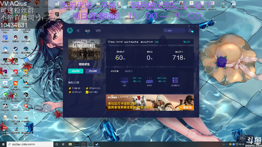The height and width of the screenshot is (147, 262).
Task: Switch to OBS icon on the taskbar
Action: pyautogui.click(x=84, y=144)
